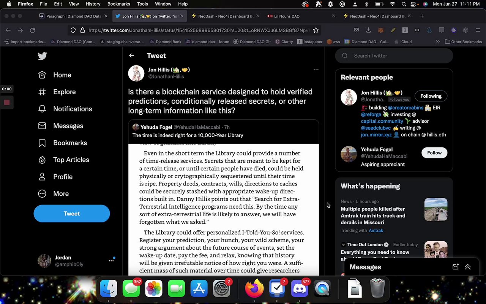The height and width of the screenshot is (304, 486).
Task: Reload the page
Action: pos(32,30)
